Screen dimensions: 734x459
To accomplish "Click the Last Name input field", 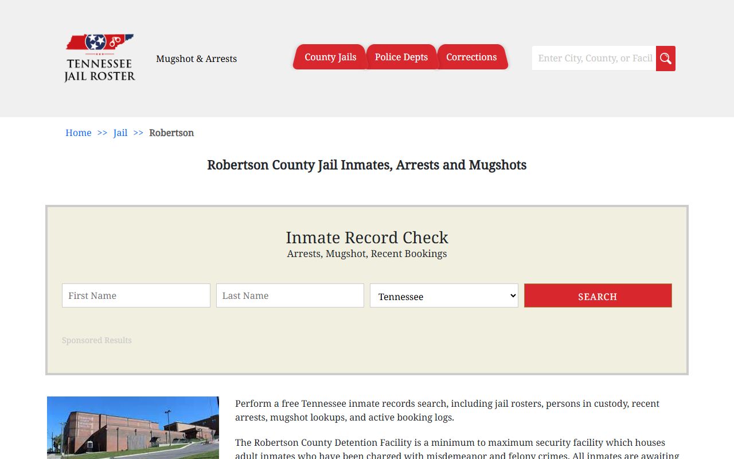I will [x=290, y=295].
